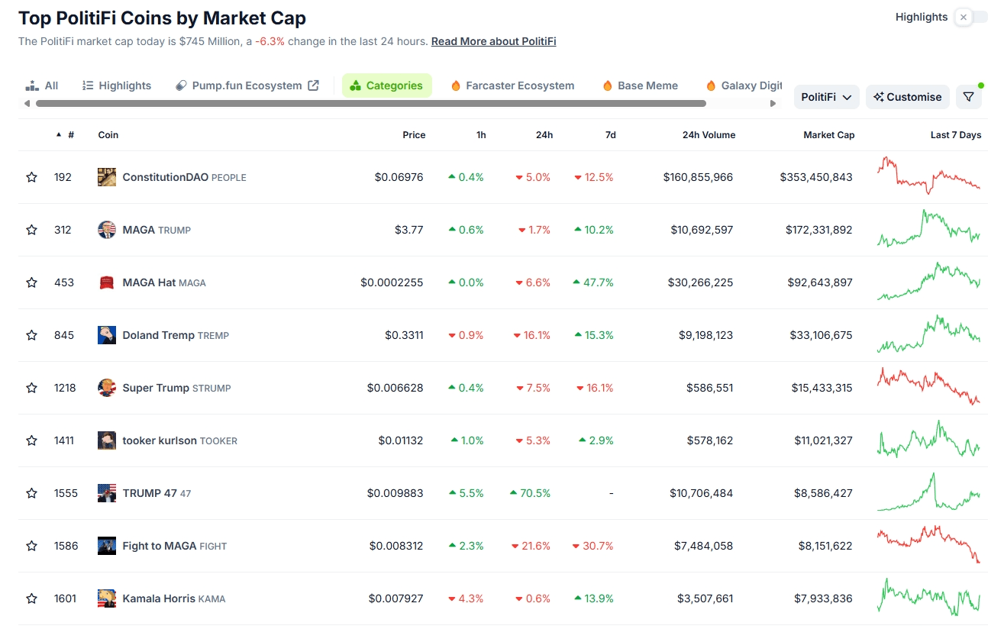This screenshot has width=1004, height=629.
Task: Click the horizontal tab scrollbar
Action: (370, 103)
